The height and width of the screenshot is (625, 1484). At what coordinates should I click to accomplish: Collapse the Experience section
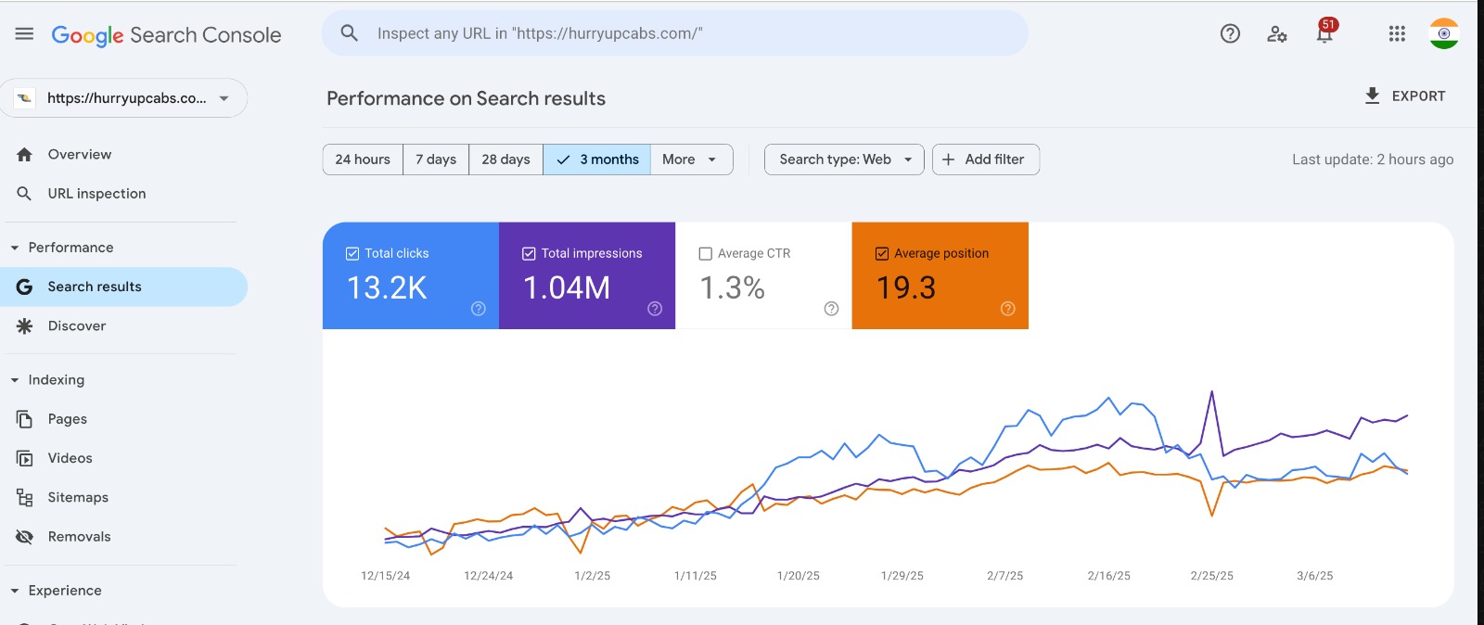pyautogui.click(x=15, y=591)
